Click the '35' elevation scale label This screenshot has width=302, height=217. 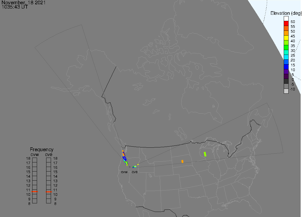click(293, 46)
